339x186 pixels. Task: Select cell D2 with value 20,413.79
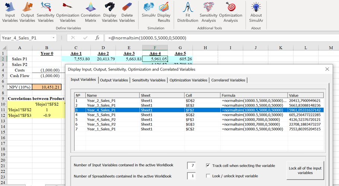103,59
